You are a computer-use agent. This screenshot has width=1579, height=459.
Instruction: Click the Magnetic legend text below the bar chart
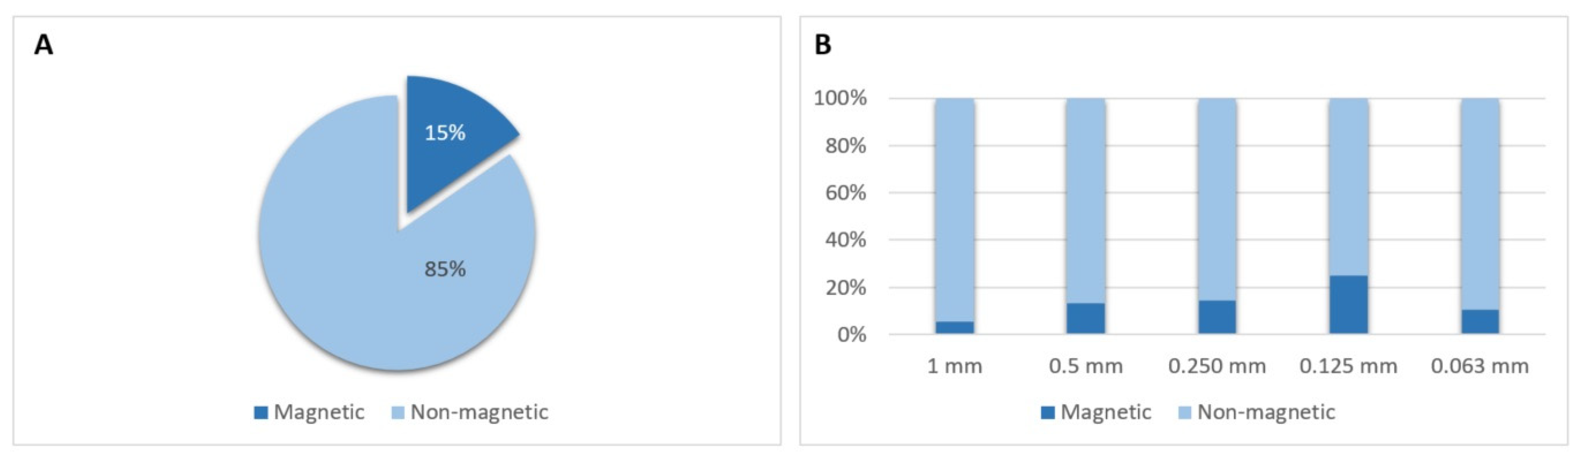click(x=1106, y=413)
